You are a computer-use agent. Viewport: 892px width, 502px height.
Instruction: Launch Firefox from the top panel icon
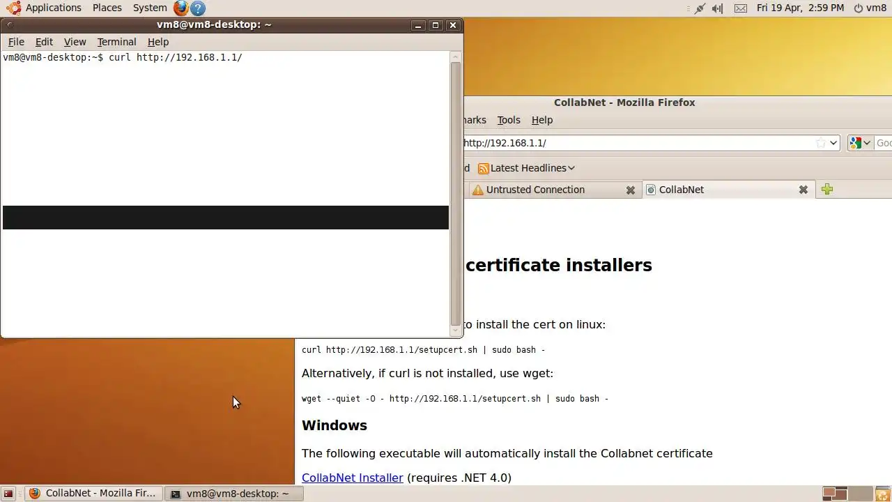[181, 8]
